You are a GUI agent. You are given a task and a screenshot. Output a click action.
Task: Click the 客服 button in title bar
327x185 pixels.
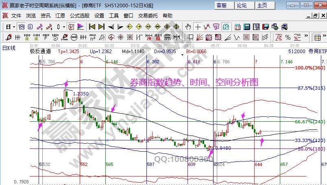[221, 5]
